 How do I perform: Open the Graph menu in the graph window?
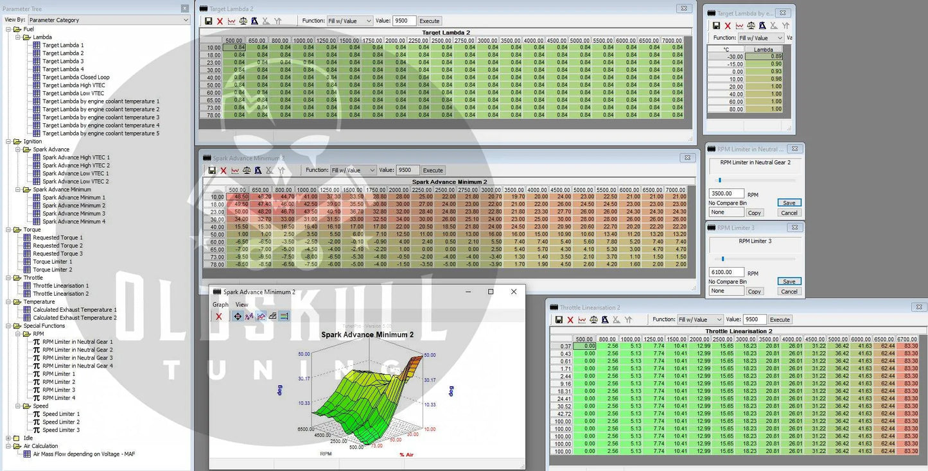(x=220, y=305)
